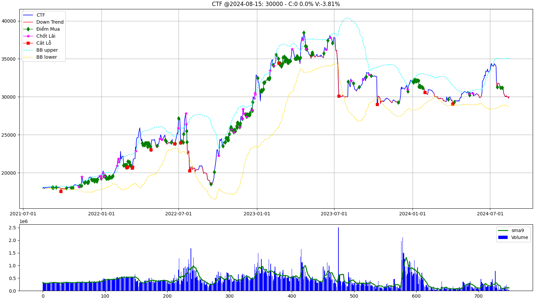
Task: Click the highest green diamond buy marker on price chart
Action: pos(304,33)
